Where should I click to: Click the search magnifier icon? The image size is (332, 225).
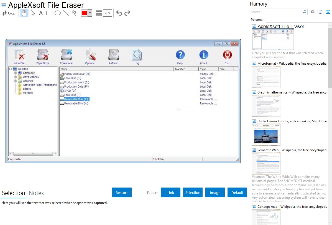click(305, 12)
